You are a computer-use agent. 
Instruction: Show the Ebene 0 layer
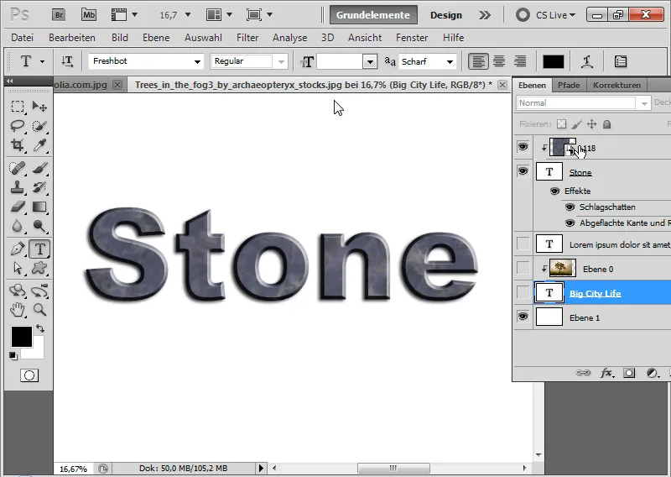pos(523,268)
